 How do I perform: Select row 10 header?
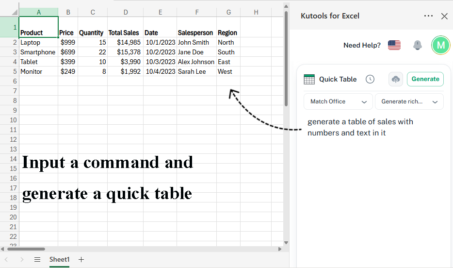tap(9, 120)
